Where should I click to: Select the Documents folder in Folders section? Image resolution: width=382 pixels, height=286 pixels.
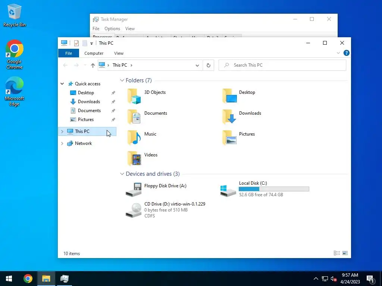(x=147, y=117)
